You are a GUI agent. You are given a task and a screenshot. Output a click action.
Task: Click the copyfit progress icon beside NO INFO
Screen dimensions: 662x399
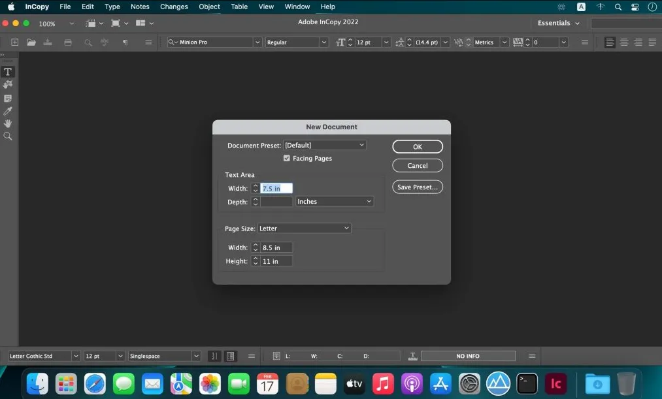pos(413,357)
